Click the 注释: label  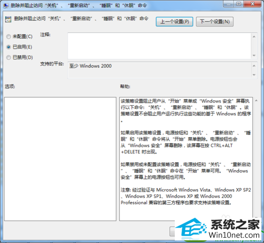45,34
